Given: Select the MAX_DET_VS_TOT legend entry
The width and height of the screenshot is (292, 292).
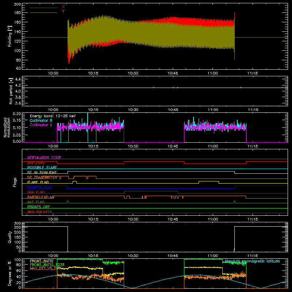Looking at the screenshot, I should (x=45, y=268).
